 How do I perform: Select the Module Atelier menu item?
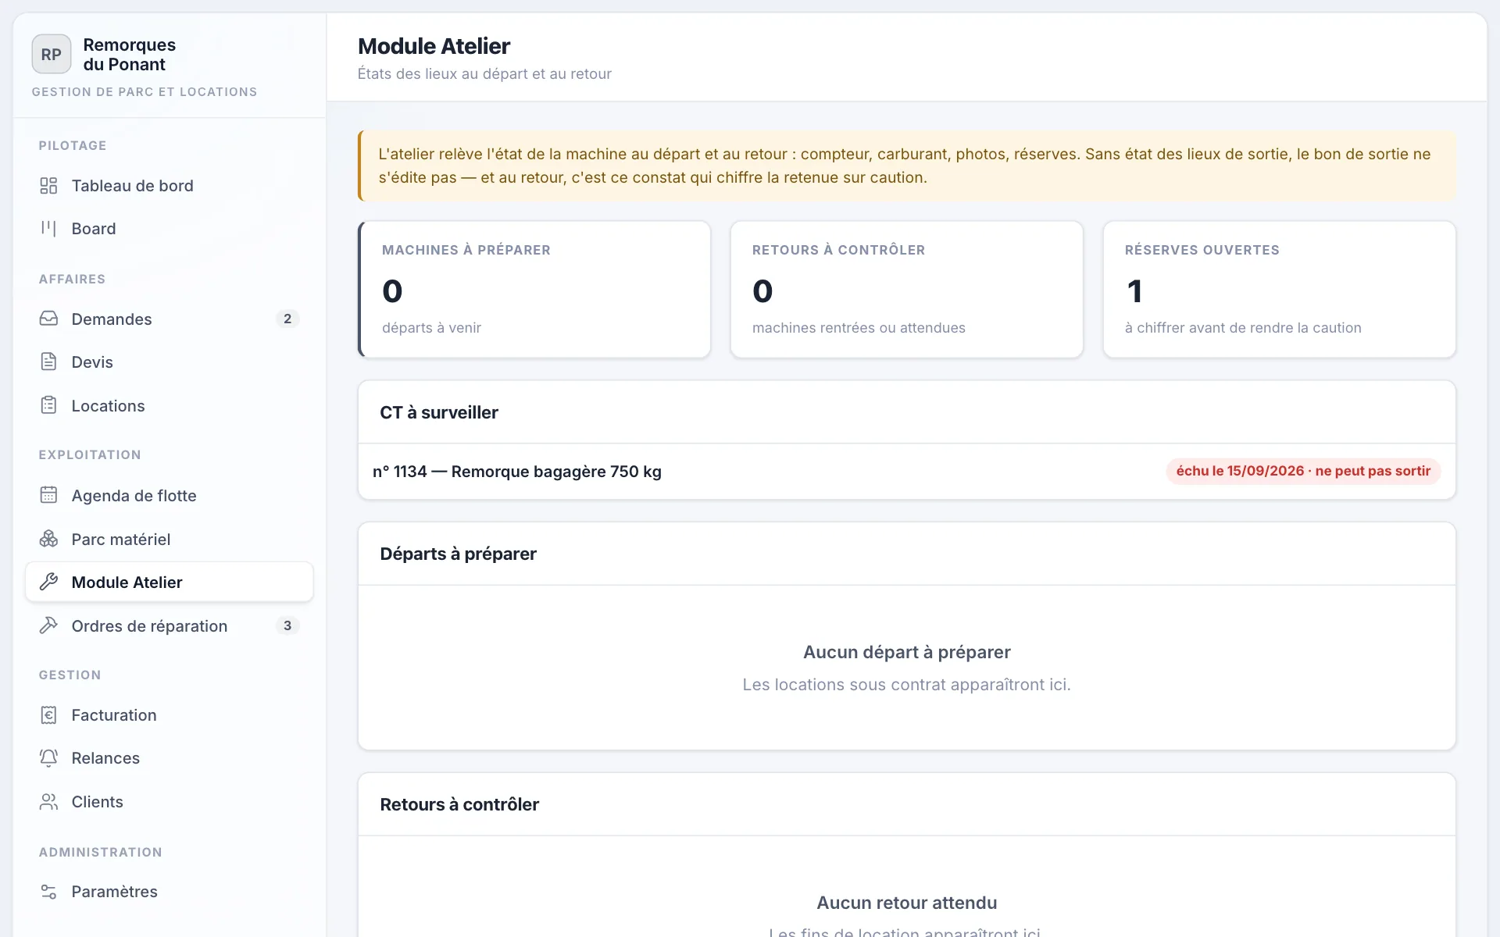[x=170, y=582]
